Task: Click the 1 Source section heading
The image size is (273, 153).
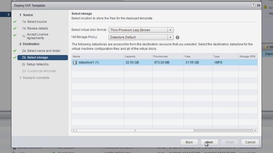Action: pos(26,15)
